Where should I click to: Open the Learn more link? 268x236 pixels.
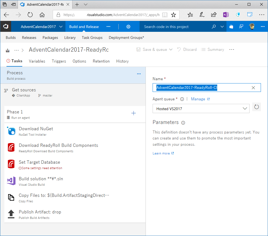tap(163, 153)
